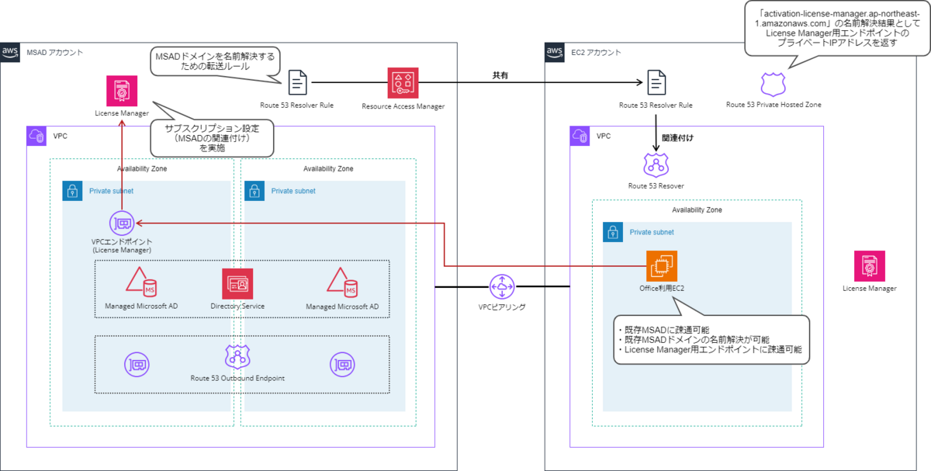
Task: Click the AWS logo of MSAD アカウント
Action: 10,52
